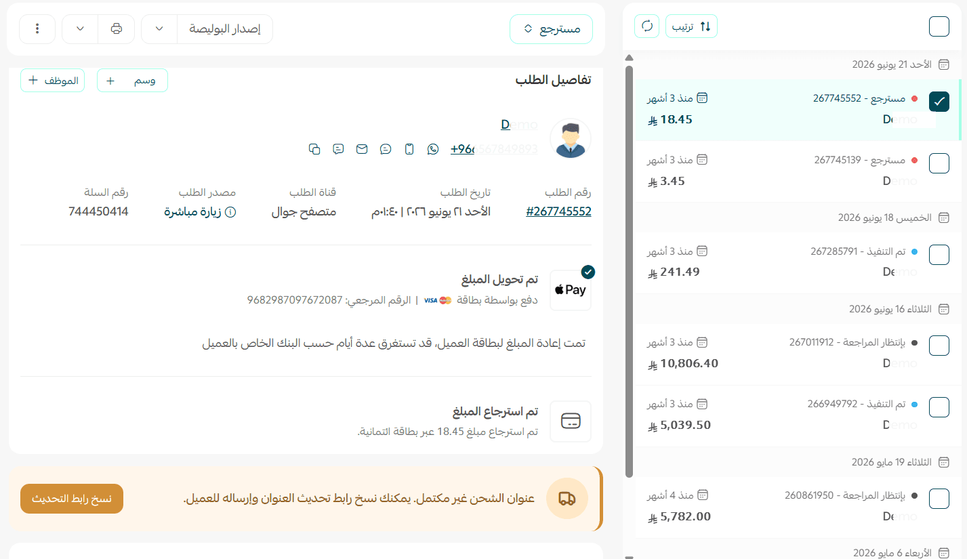Click calendar icon beside الخميس 18 يونيو 2026

[944, 218]
